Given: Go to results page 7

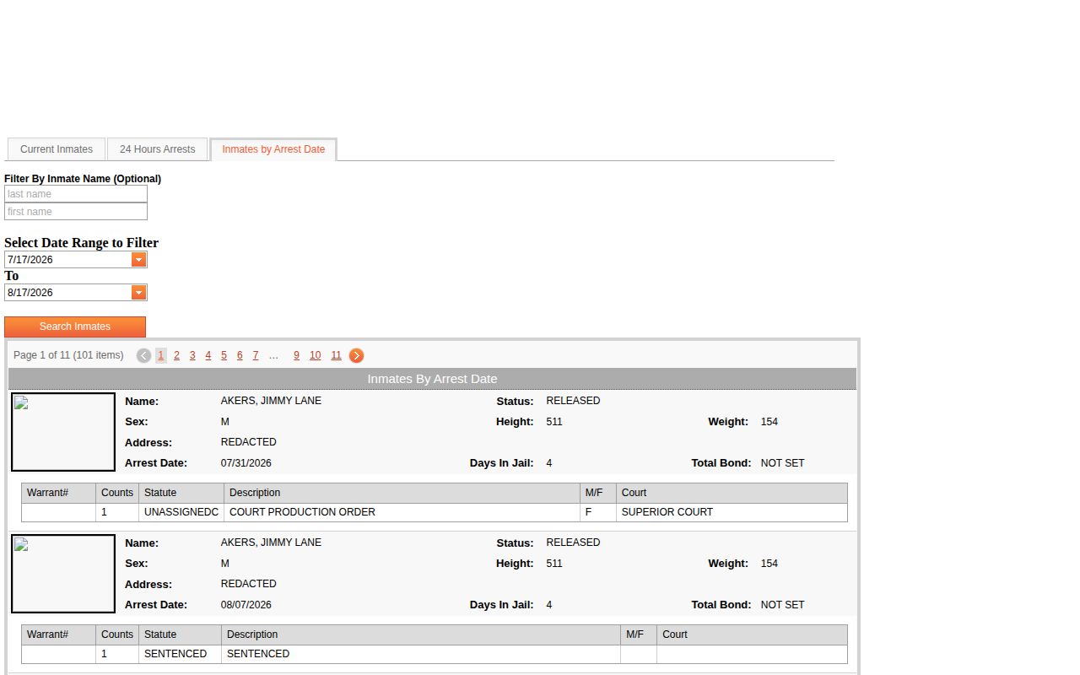Looking at the screenshot, I should (256, 356).
